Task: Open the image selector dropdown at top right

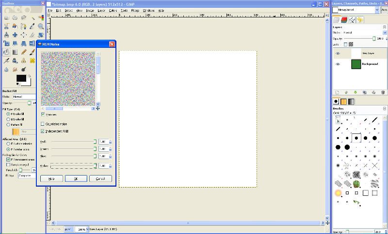Action: coord(377,10)
